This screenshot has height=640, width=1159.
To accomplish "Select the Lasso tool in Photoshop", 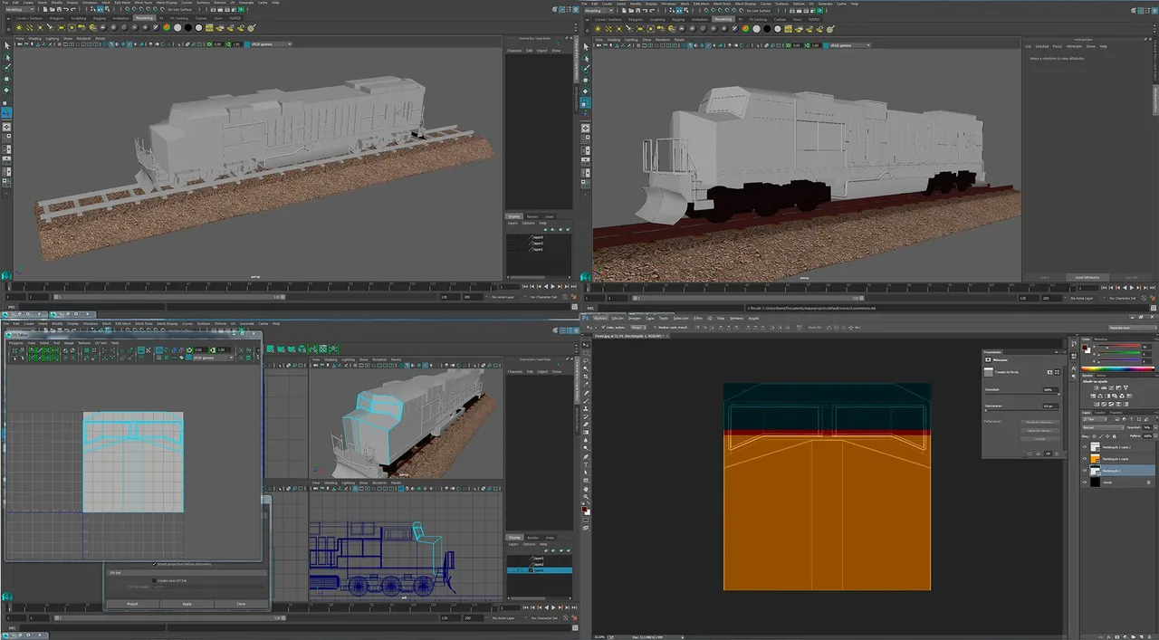I will point(586,360).
